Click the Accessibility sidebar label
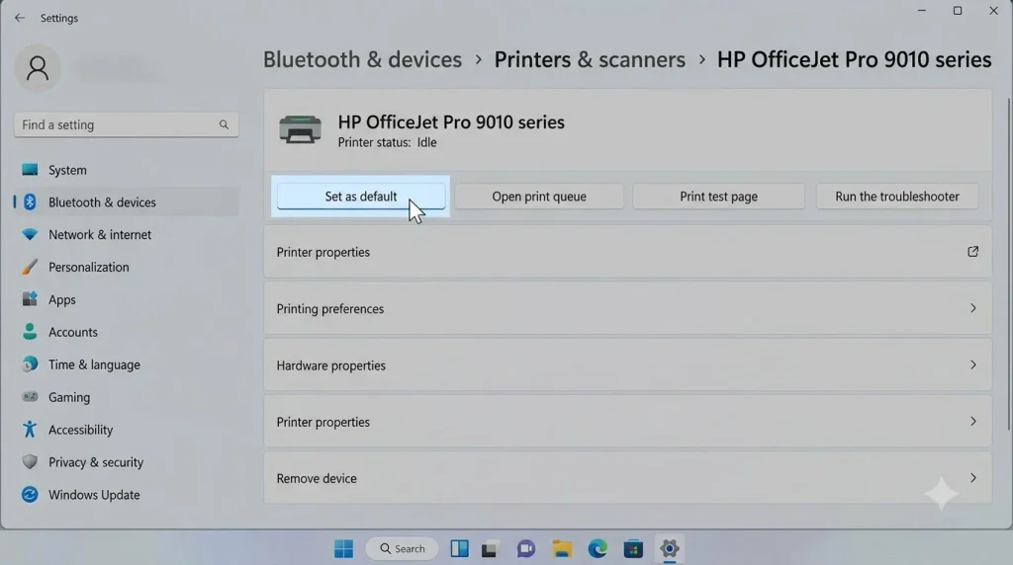The image size is (1013, 565). coord(81,430)
